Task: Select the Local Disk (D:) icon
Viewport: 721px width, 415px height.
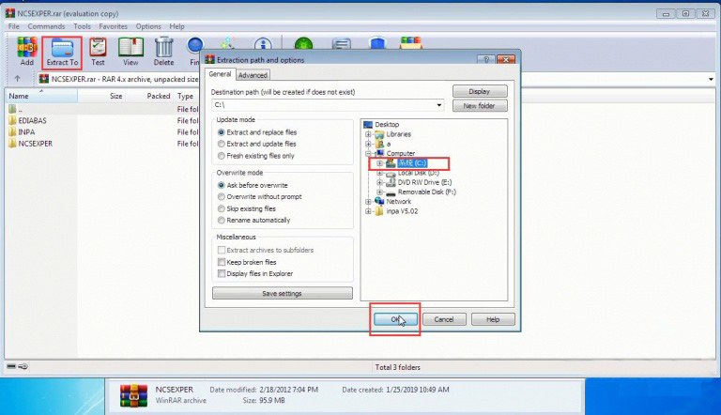Action: click(x=391, y=173)
